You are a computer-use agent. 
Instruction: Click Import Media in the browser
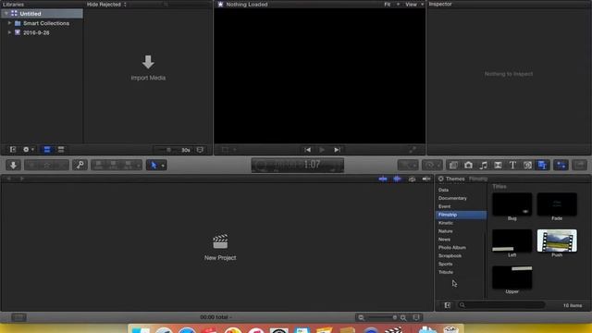click(148, 68)
